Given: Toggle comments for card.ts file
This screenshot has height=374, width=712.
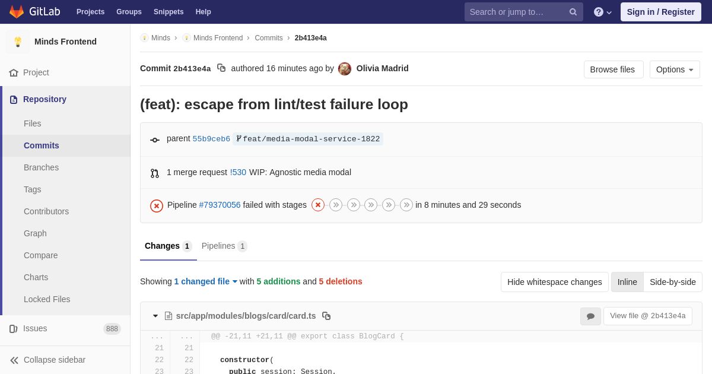Looking at the screenshot, I should click(x=590, y=316).
